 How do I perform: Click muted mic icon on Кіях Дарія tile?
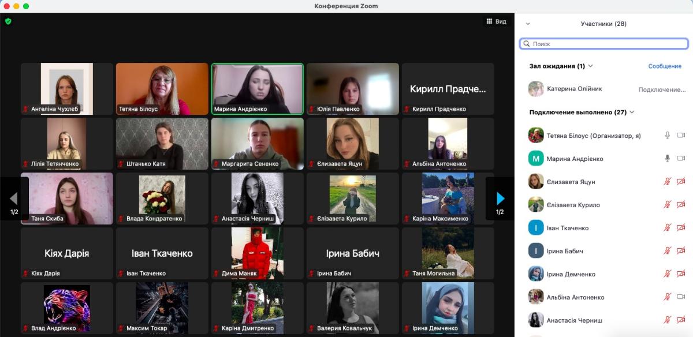(25, 274)
